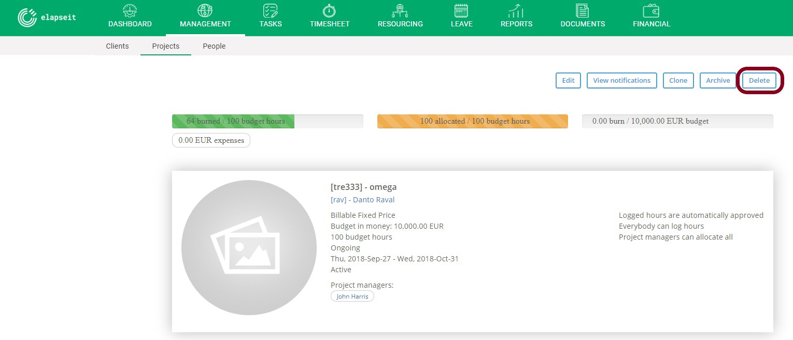Click the project image placeholder
The image size is (793, 340).
point(249,247)
